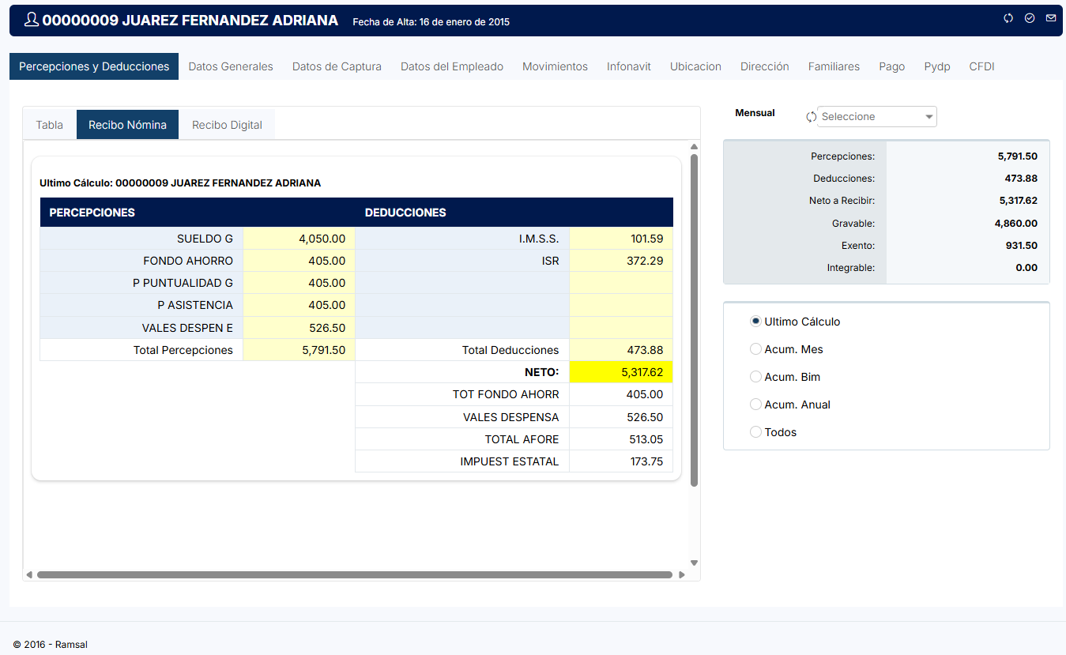Switch to the Datos Generales tab
Screen dimensions: 1066x655
coord(231,66)
